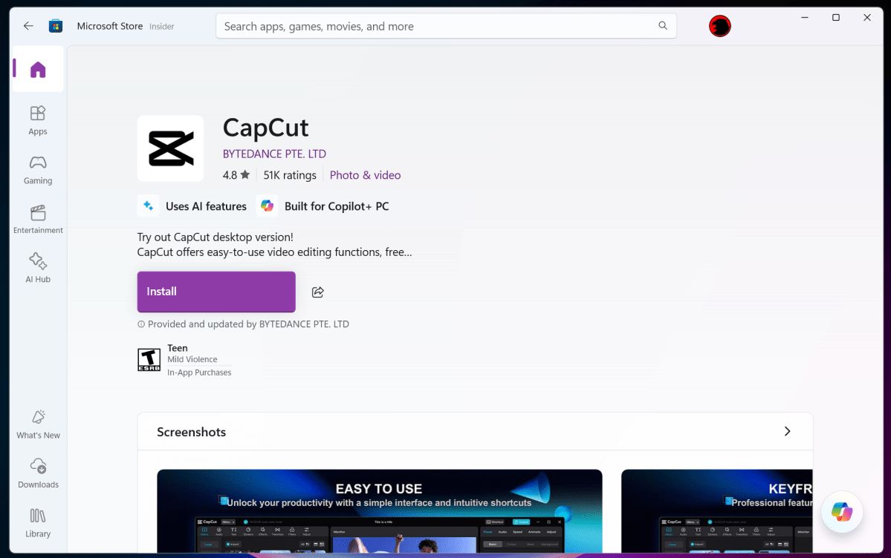Open BYTEDANCE PTE. LTD publisher link
Viewport: 891px width, 558px height.
tap(274, 154)
